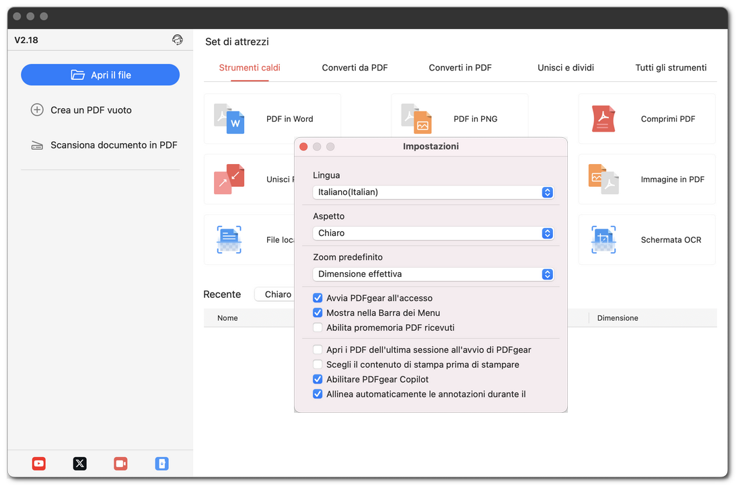Enable Abilita promemoria PDF ricevuti
Screen dimensions: 736x486
(318, 327)
